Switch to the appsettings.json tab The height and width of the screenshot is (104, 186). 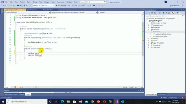pyautogui.click(x=31, y=10)
